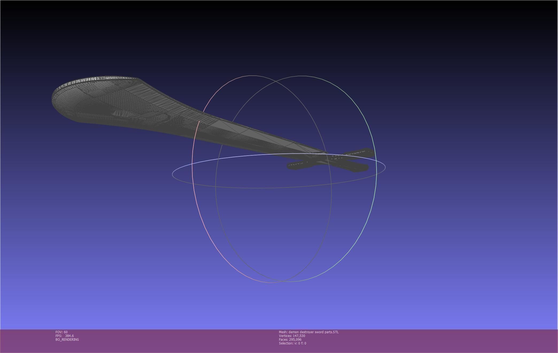Screen dimensions: 558x353
Task: Click the BO_RENDERING label
Action: click(x=67, y=339)
